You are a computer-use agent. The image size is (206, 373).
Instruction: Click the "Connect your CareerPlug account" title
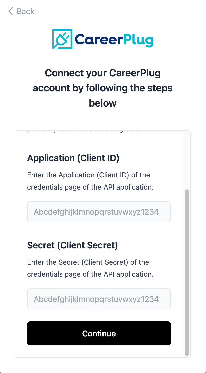coord(103,80)
